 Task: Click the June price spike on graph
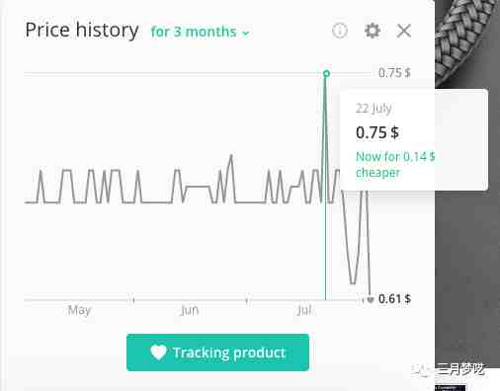[231, 155]
